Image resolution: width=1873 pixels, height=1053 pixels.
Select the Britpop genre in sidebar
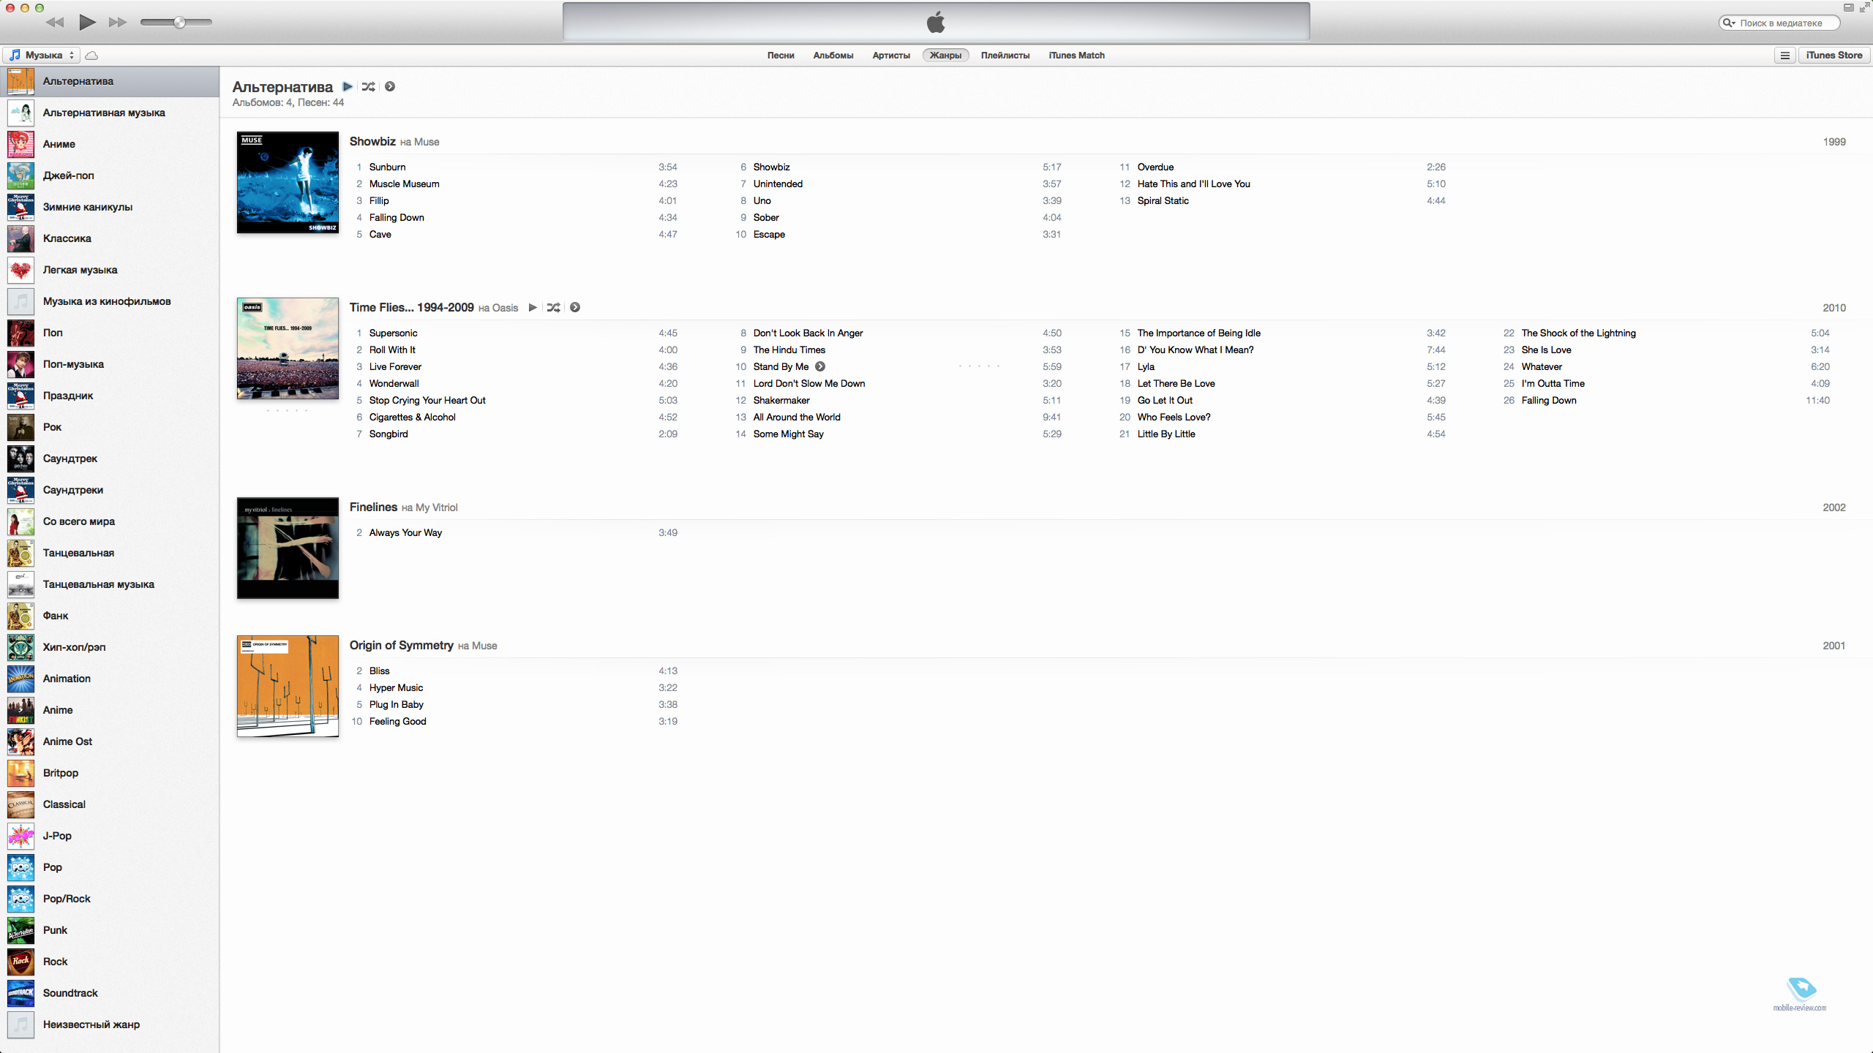[61, 773]
